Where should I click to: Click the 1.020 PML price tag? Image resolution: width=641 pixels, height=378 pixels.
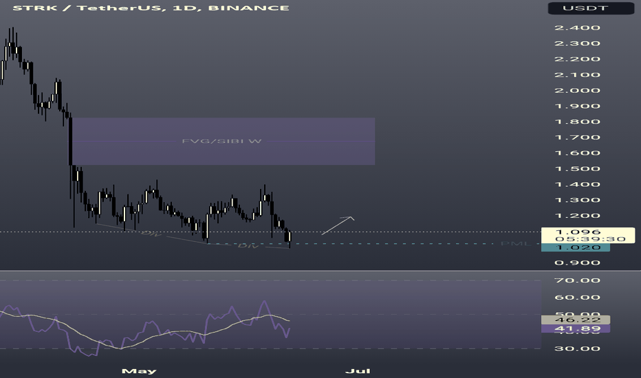(x=576, y=247)
